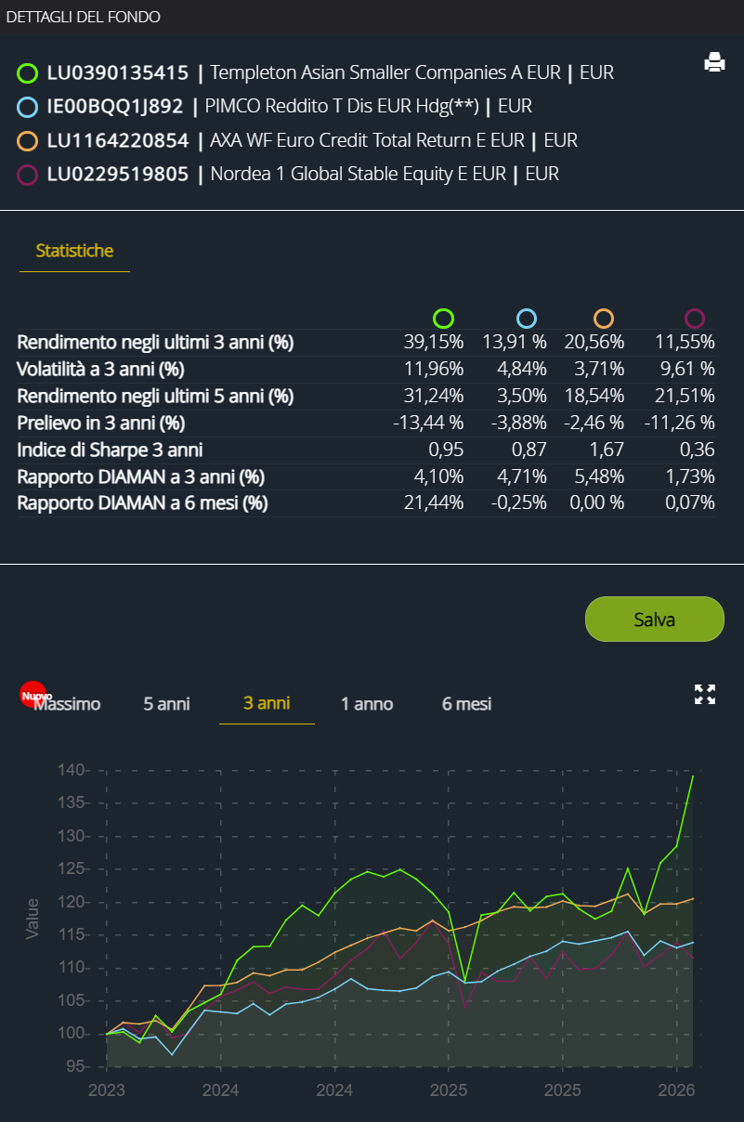Viewport: 744px width, 1122px height.
Task: Open the Statistiche tab
Action: [74, 251]
